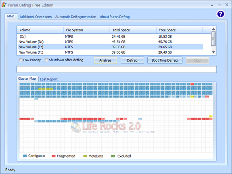Viewport: 232px width, 174px height.
Task: Sort by the Free Space column header
Action: [x=180, y=30]
